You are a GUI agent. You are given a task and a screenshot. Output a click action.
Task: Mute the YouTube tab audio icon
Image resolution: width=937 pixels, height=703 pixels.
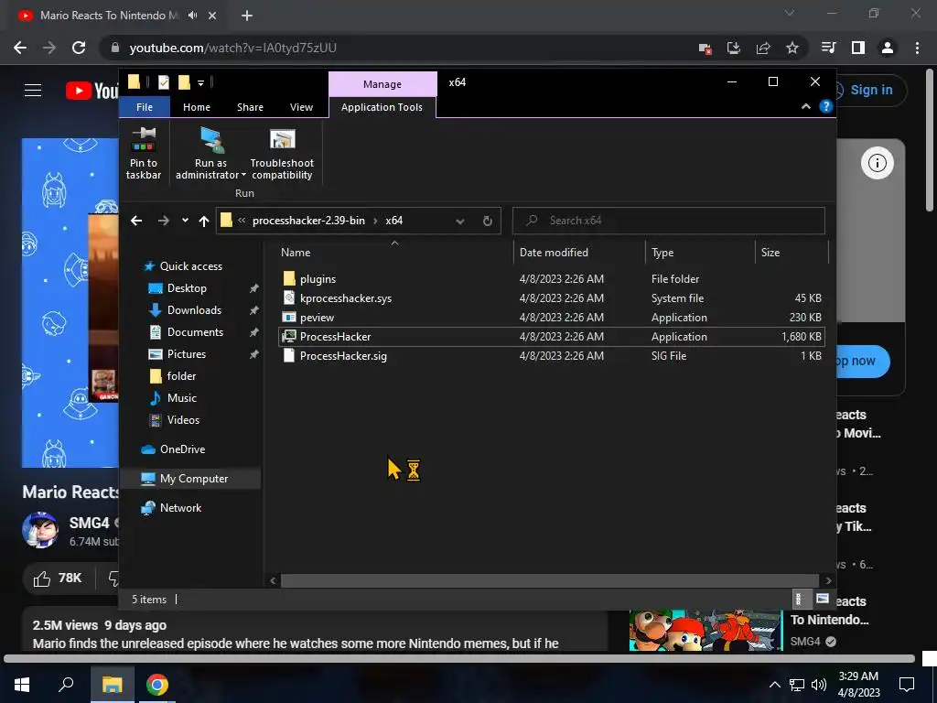pyautogui.click(x=192, y=16)
